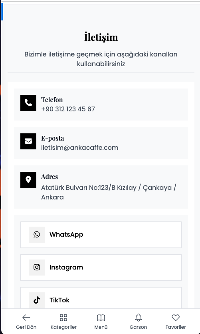
Task: Click the Atatürk Bulvarı address text
Action: [109, 192]
